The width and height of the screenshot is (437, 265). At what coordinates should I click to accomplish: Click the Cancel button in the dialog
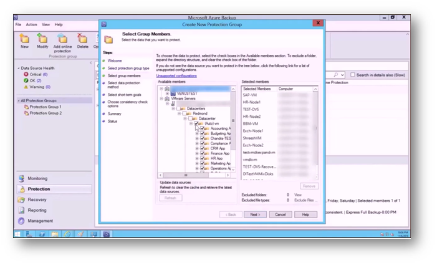281,214
